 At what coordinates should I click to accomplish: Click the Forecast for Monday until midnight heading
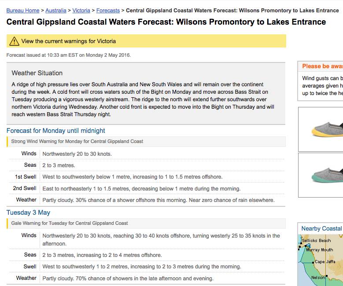click(x=56, y=131)
